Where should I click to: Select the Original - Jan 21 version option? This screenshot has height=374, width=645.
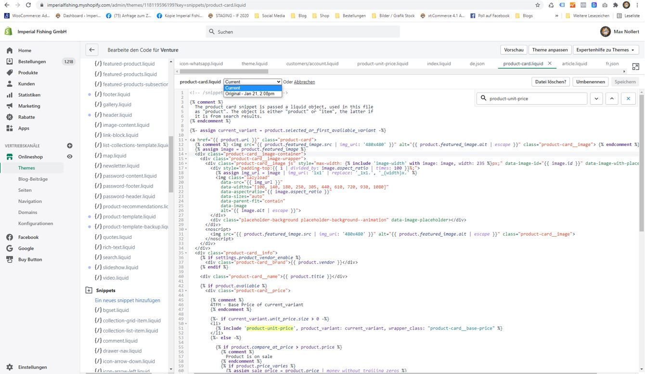click(250, 94)
